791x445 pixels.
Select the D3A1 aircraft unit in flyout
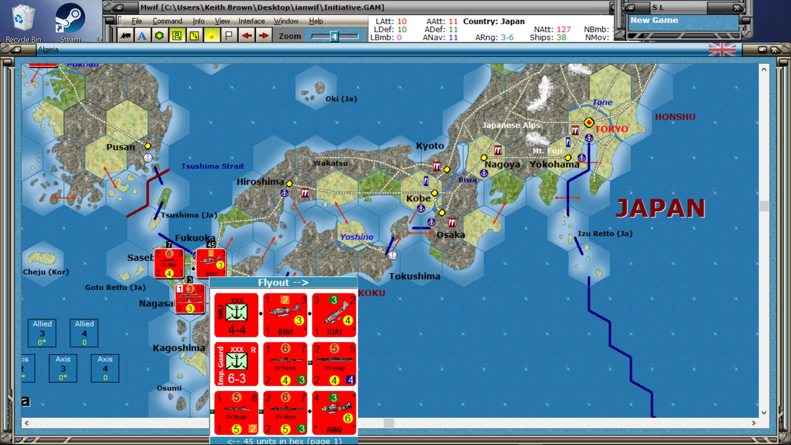334,315
